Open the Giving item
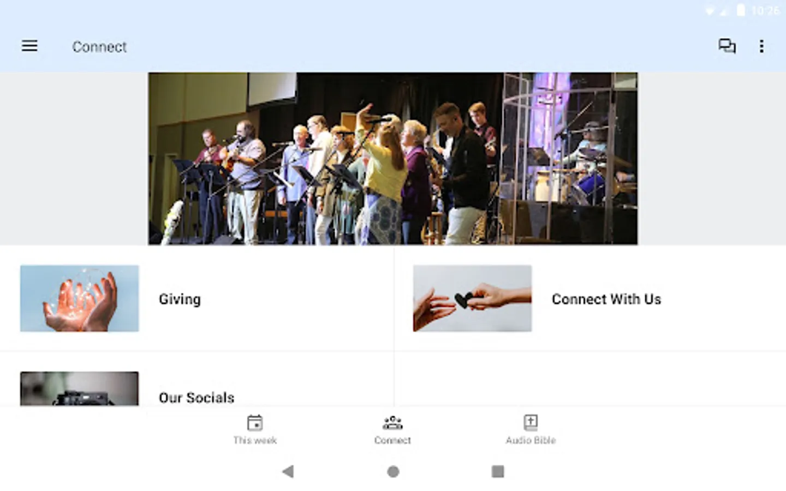 [196, 298]
